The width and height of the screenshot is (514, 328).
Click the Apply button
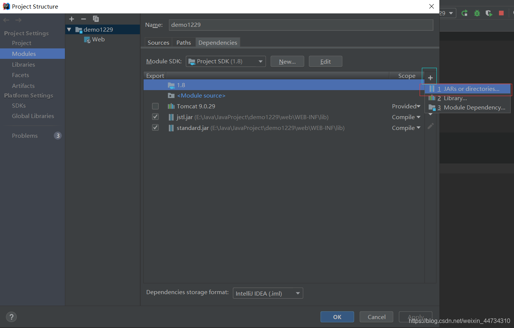(x=416, y=317)
